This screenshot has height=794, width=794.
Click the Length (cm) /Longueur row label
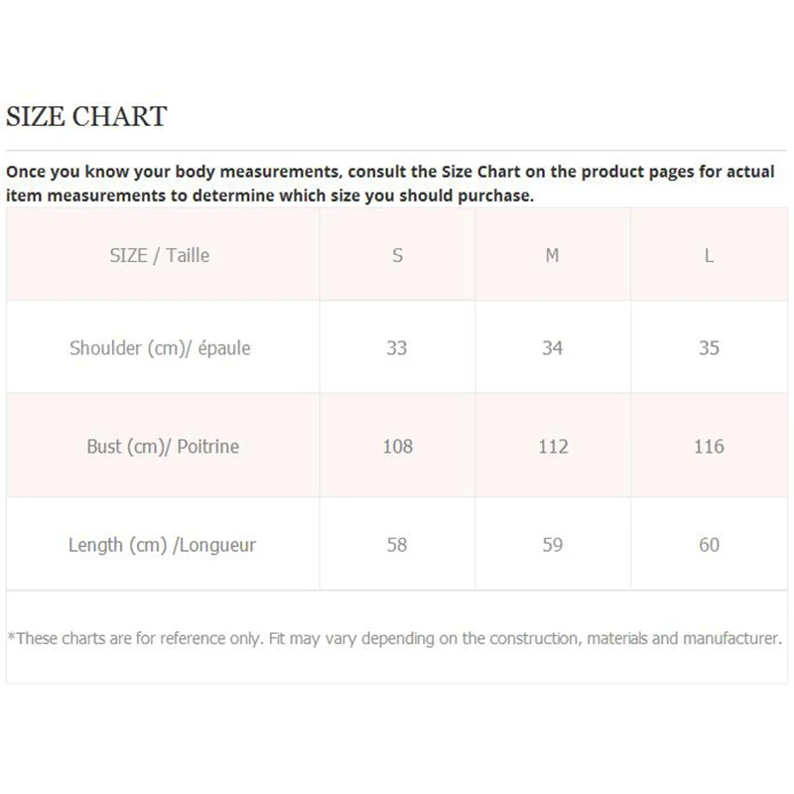click(x=160, y=545)
